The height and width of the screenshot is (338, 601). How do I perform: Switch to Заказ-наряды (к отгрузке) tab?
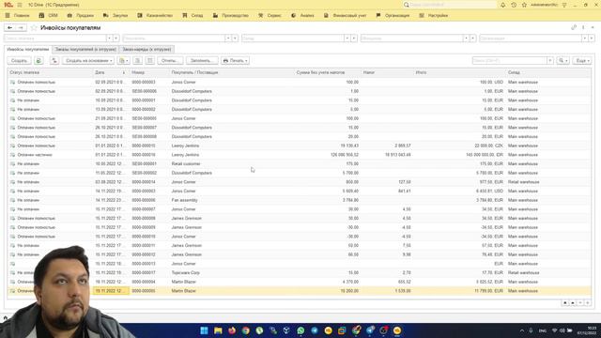[146, 50]
